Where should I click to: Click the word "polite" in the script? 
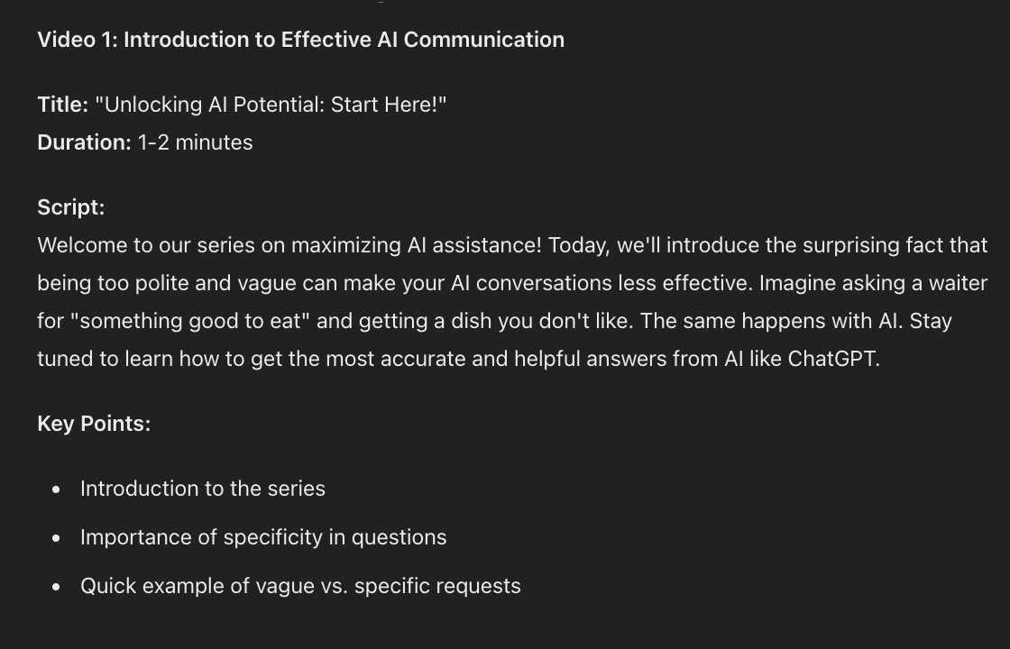(161, 283)
